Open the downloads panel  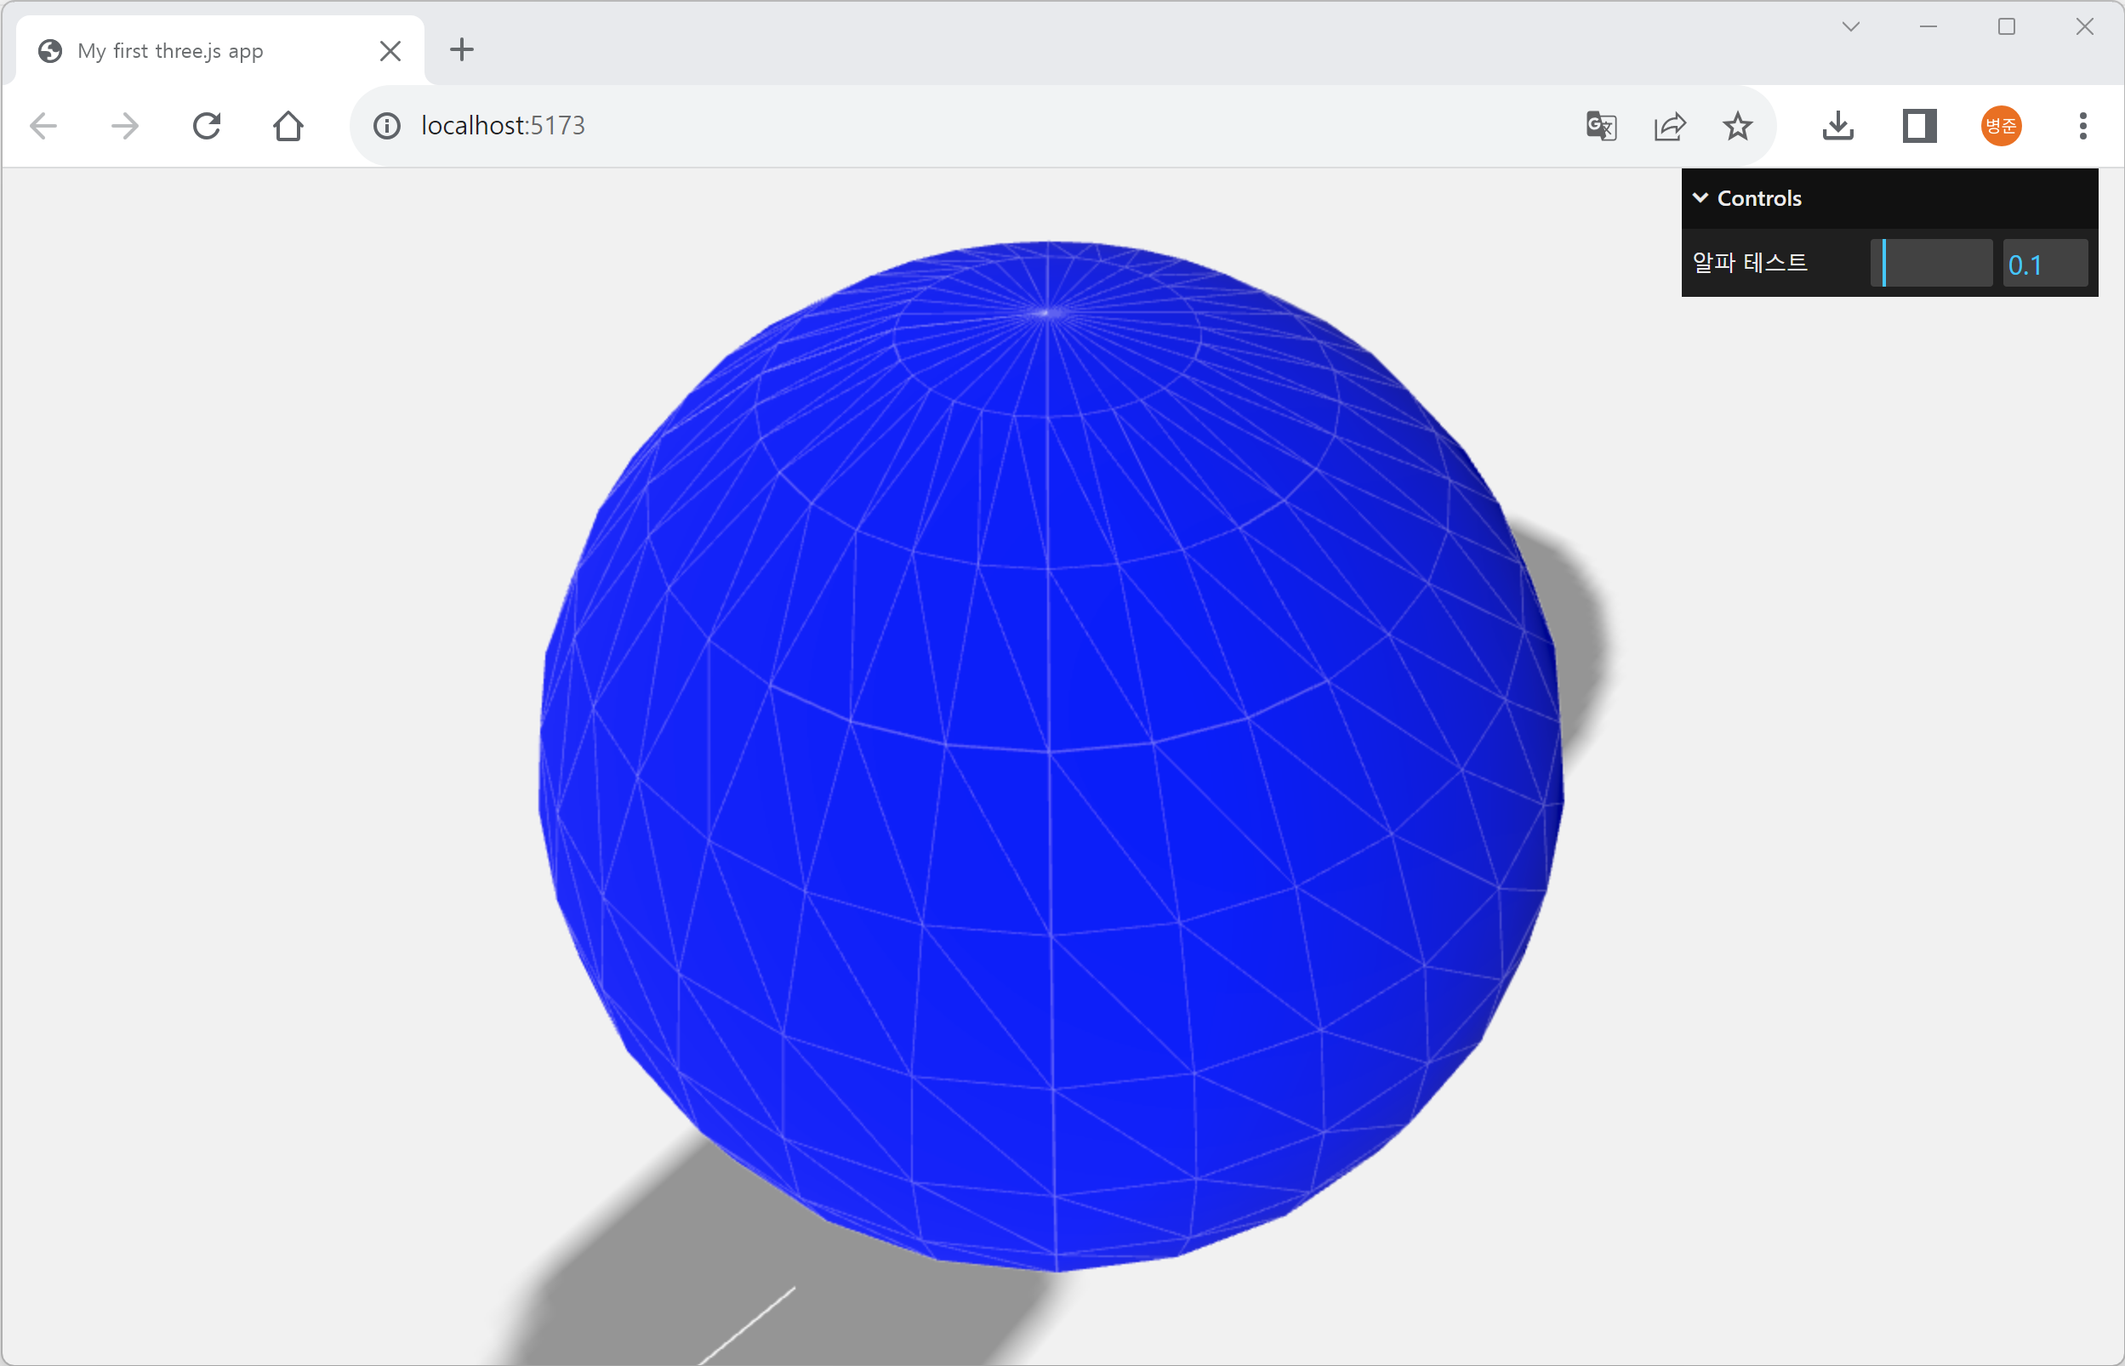click(x=1837, y=126)
